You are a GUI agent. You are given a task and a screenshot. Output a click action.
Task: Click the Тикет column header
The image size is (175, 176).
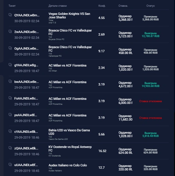(x=12, y=6)
